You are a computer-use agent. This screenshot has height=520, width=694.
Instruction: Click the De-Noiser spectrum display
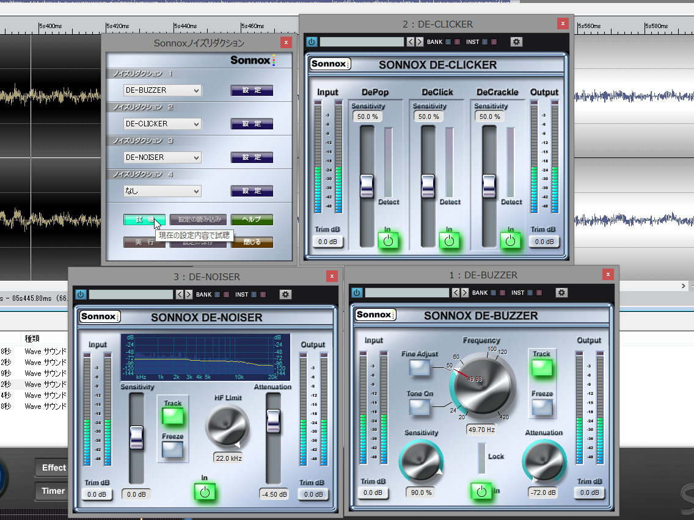[x=205, y=357]
